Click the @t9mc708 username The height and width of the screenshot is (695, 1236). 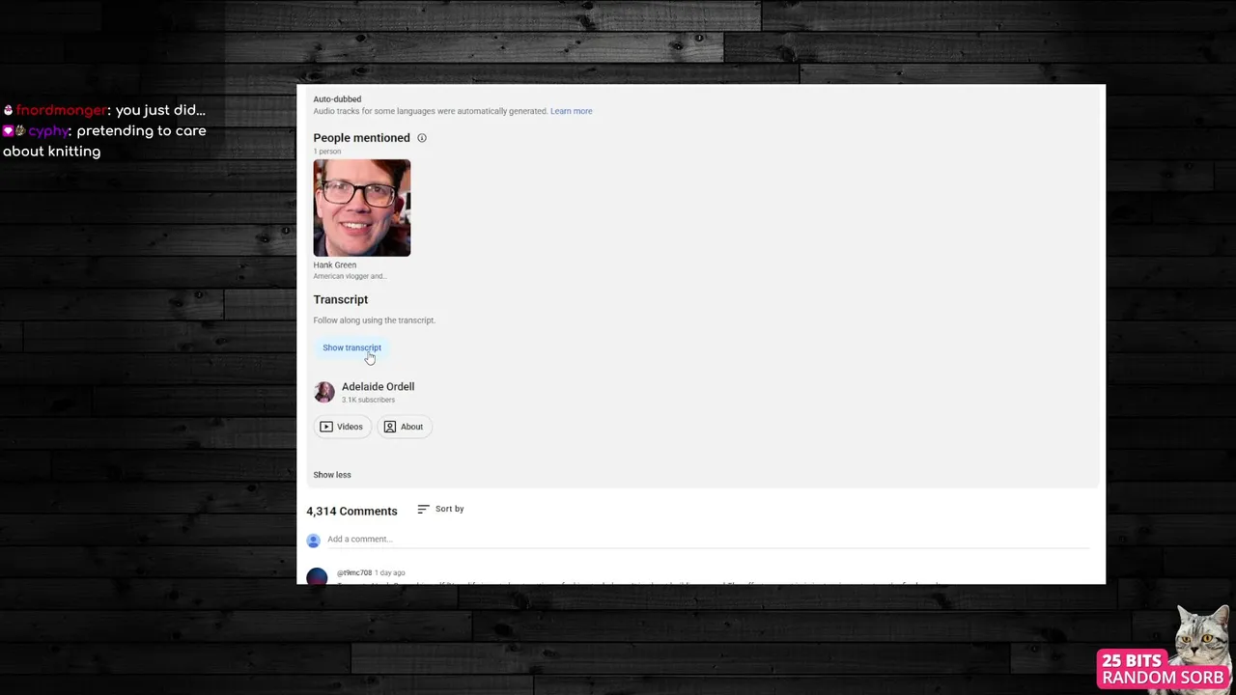(353, 573)
